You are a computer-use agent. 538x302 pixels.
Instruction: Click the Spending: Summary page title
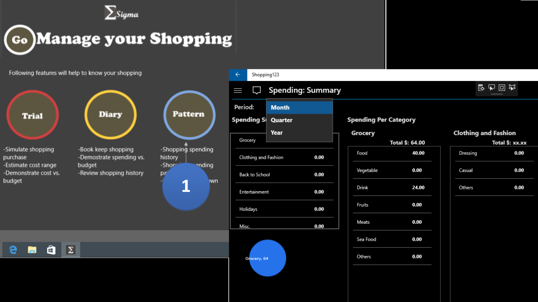tap(305, 90)
